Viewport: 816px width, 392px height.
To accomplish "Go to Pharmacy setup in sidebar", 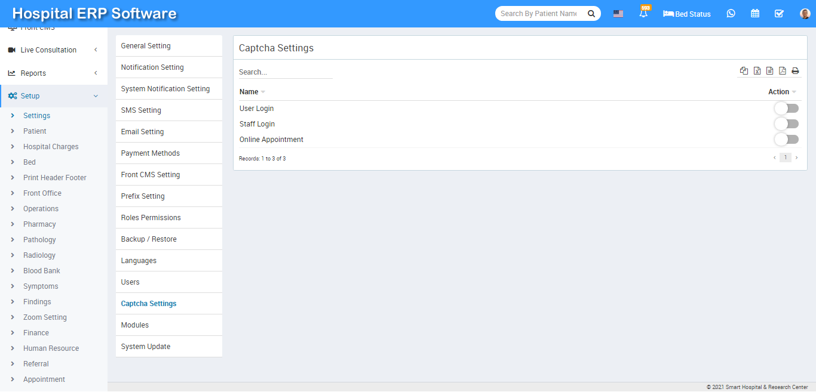I will [39, 224].
